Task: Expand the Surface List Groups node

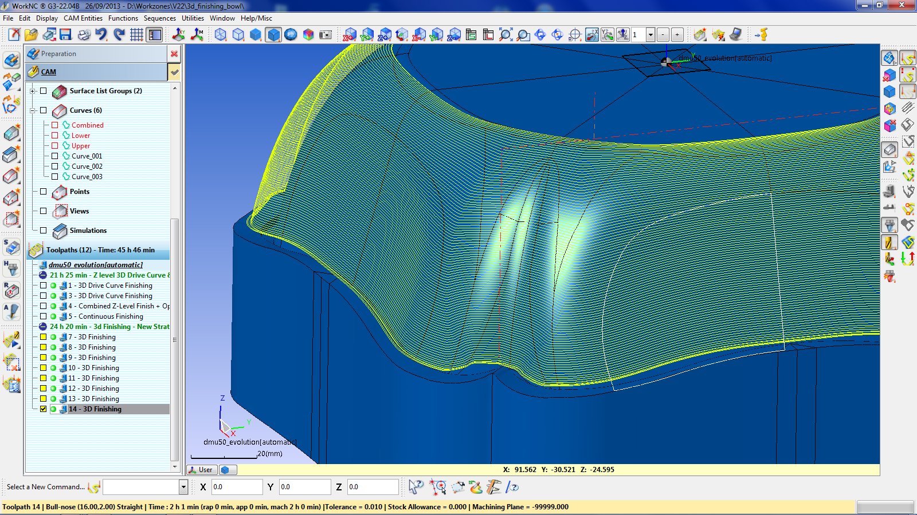Action: click(33, 91)
